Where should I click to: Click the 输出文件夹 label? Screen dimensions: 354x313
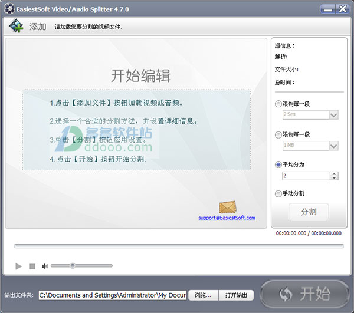pyautogui.click(x=19, y=295)
